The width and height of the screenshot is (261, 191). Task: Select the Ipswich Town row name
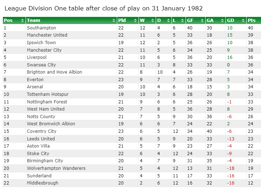click(x=41, y=43)
